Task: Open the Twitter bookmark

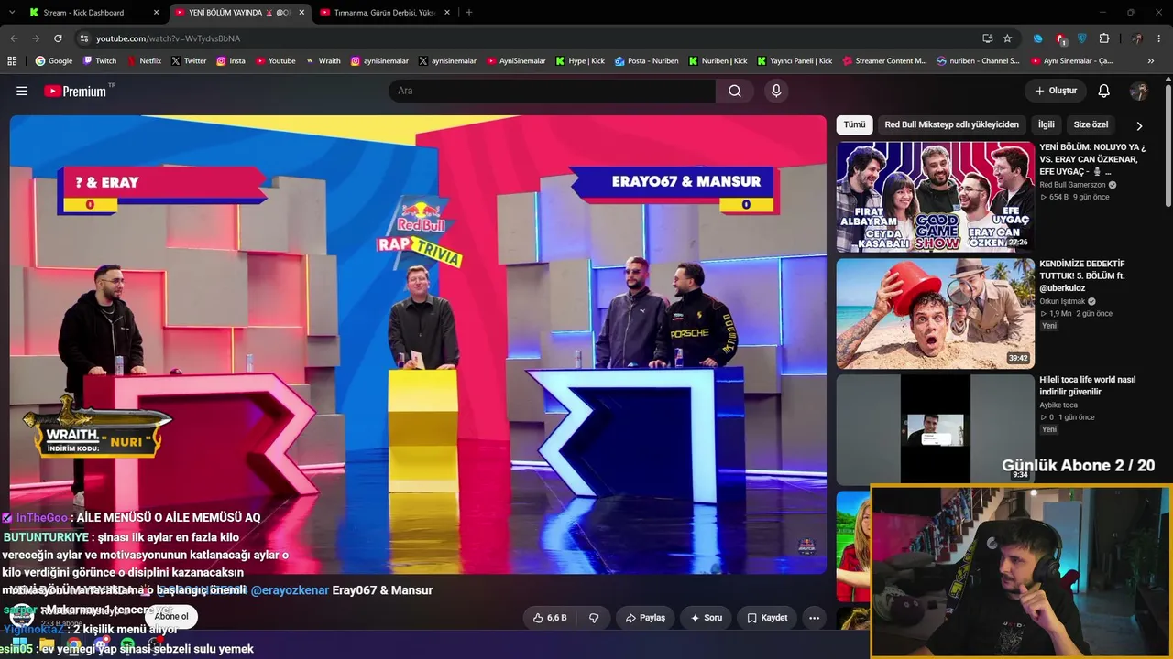Action: click(189, 60)
